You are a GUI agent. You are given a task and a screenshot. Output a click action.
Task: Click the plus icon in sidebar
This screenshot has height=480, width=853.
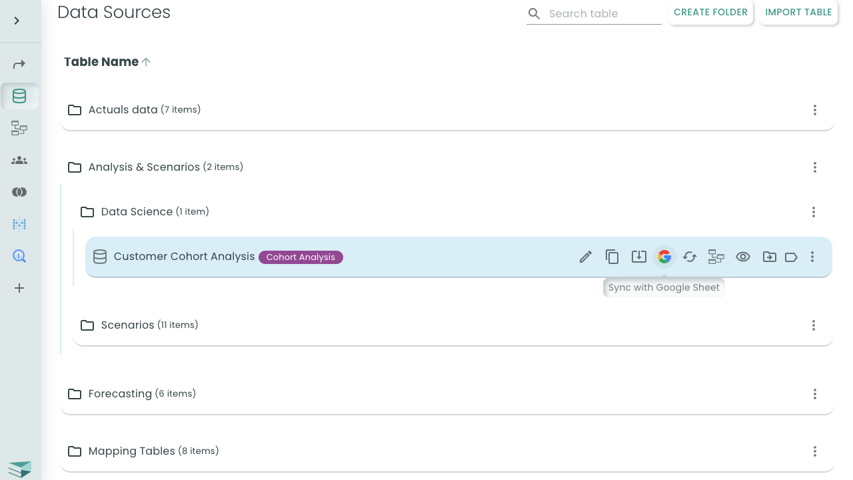click(x=19, y=288)
